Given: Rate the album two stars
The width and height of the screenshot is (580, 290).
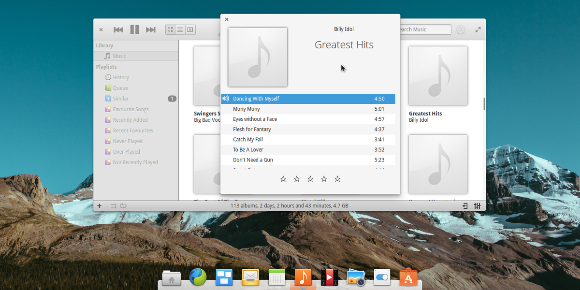Looking at the screenshot, I should (297, 179).
